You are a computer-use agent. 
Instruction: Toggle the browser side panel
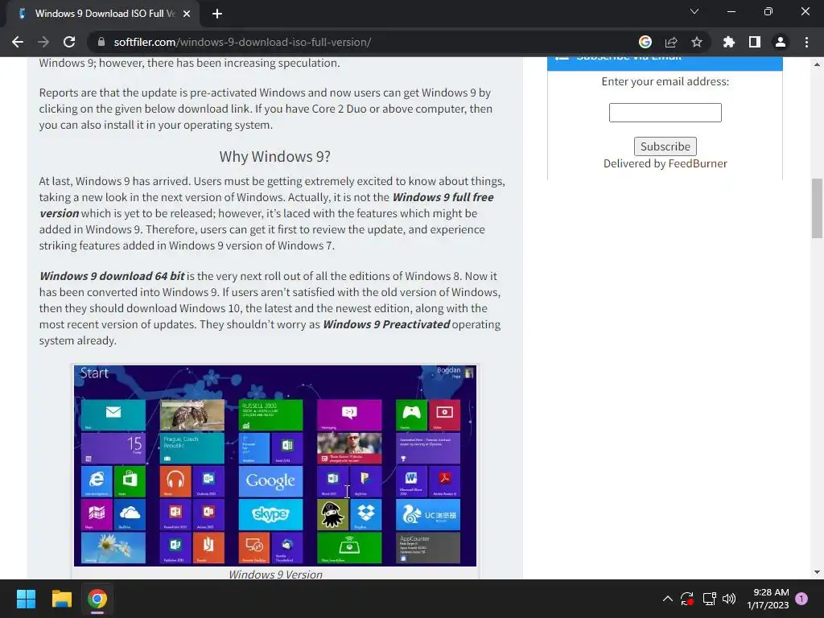[755, 42]
